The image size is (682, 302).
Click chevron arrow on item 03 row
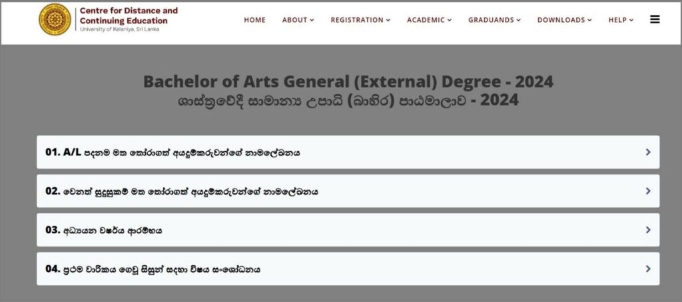[x=648, y=230]
